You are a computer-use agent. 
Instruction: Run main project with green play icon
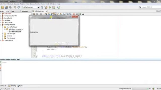pos(50,7)
